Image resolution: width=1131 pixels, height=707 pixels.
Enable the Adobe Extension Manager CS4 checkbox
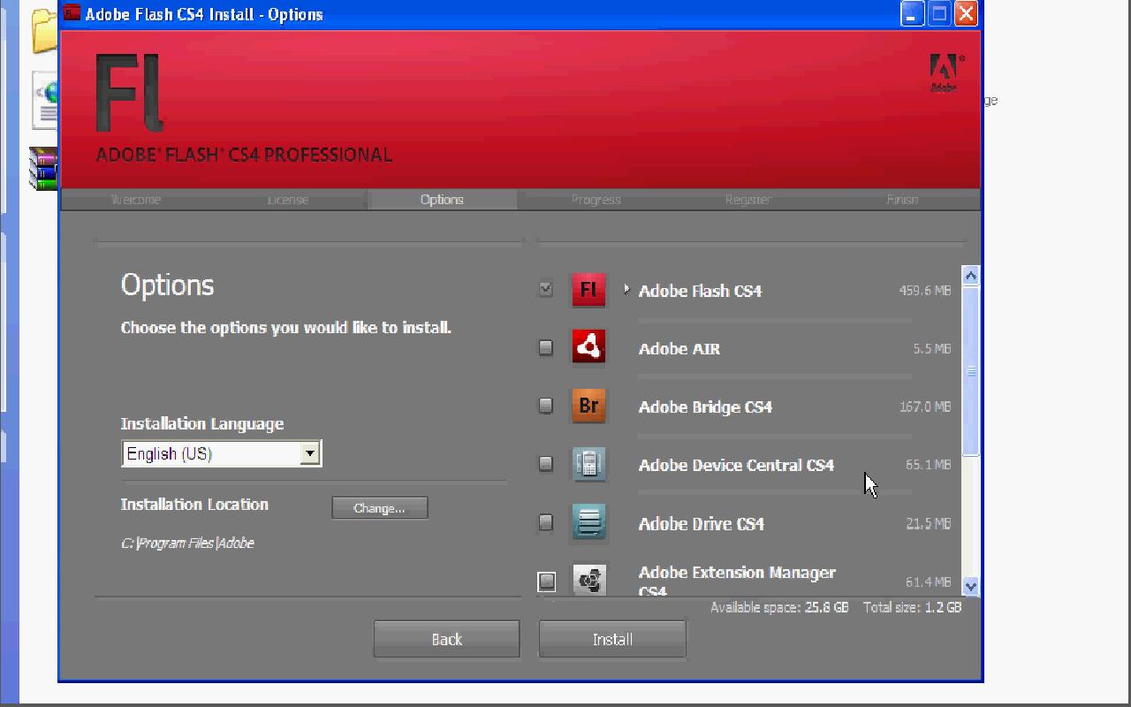pyautogui.click(x=547, y=582)
